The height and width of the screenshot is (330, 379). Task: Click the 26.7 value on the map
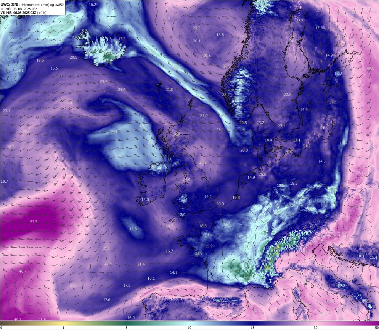point(169,226)
